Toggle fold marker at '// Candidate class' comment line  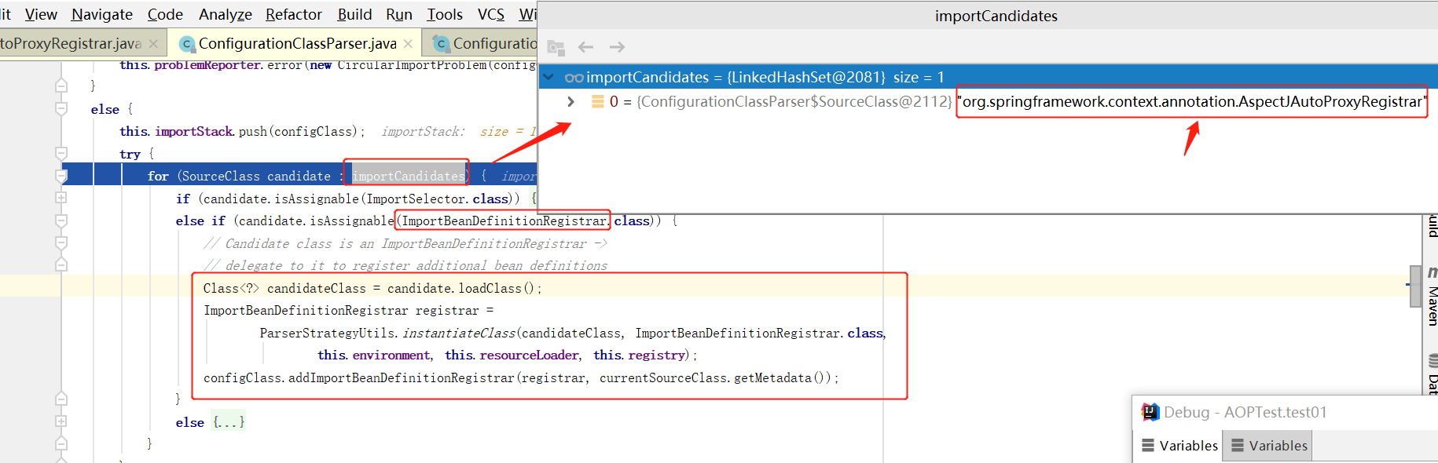point(61,242)
